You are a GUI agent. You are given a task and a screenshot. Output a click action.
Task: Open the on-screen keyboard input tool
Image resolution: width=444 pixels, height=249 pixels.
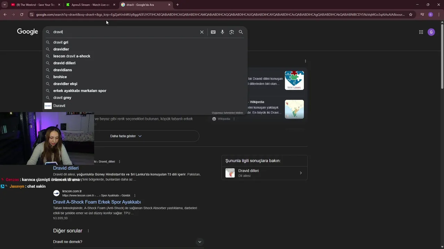(x=213, y=32)
